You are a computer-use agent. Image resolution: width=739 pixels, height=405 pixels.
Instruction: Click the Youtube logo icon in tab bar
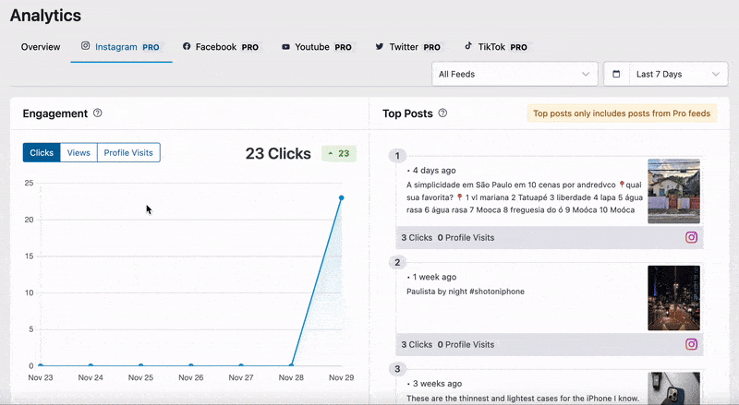[x=285, y=47]
